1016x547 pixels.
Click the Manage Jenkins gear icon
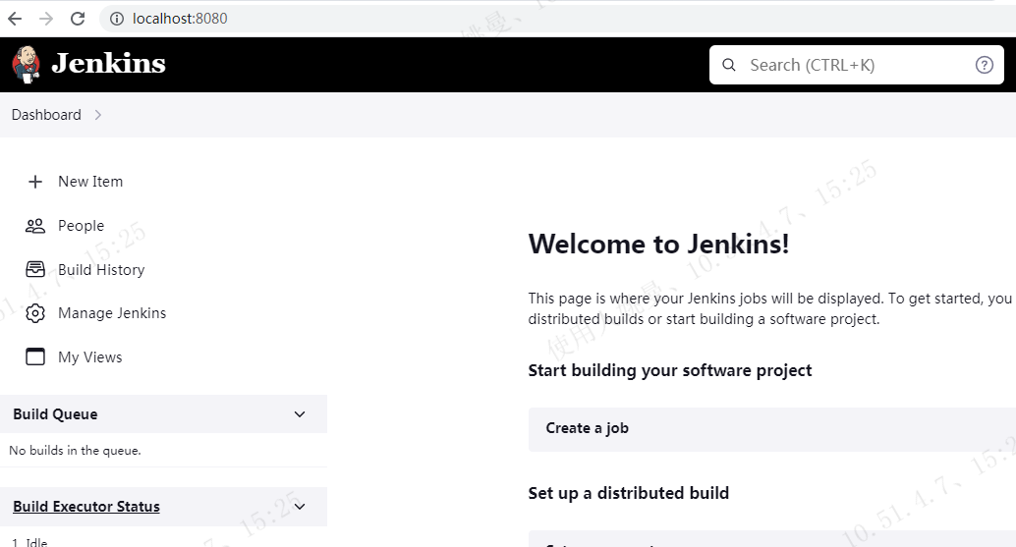pyautogui.click(x=35, y=313)
